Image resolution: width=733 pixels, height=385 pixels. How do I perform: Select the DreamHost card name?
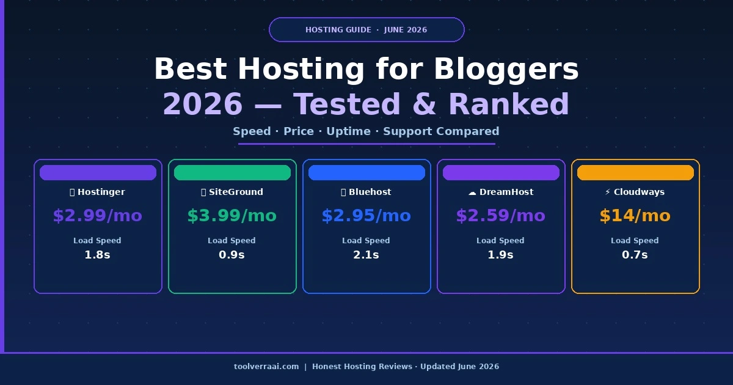[506, 192]
